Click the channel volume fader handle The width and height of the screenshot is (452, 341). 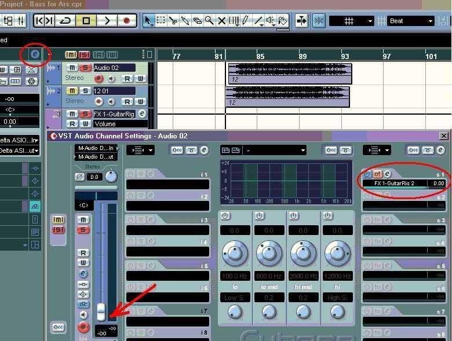101,312
